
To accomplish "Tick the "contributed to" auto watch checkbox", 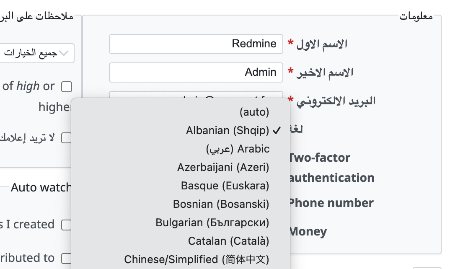I will coord(67,258).
